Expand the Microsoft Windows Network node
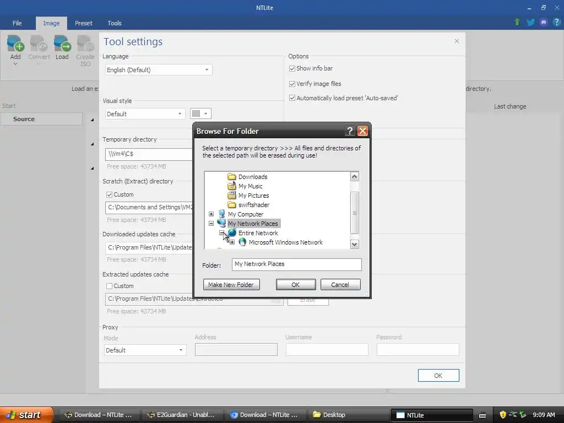Viewport: 564px width, 423px height. click(232, 242)
